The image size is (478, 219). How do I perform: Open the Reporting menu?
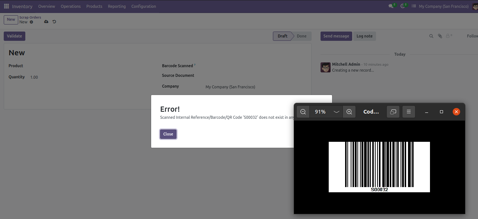point(117,6)
